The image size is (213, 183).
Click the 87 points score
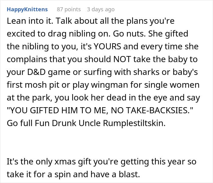point(69,9)
